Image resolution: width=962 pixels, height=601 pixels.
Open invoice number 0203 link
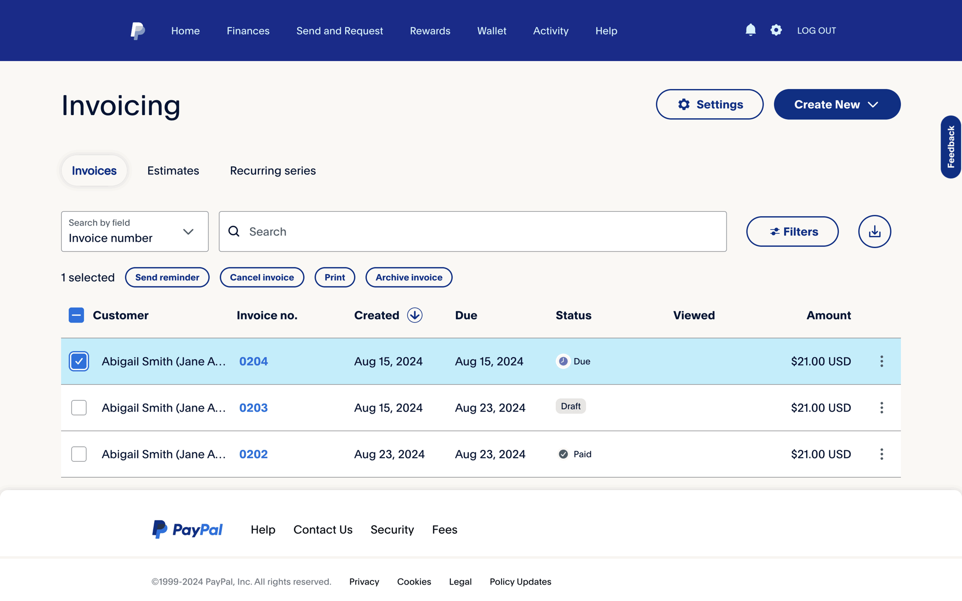point(254,408)
